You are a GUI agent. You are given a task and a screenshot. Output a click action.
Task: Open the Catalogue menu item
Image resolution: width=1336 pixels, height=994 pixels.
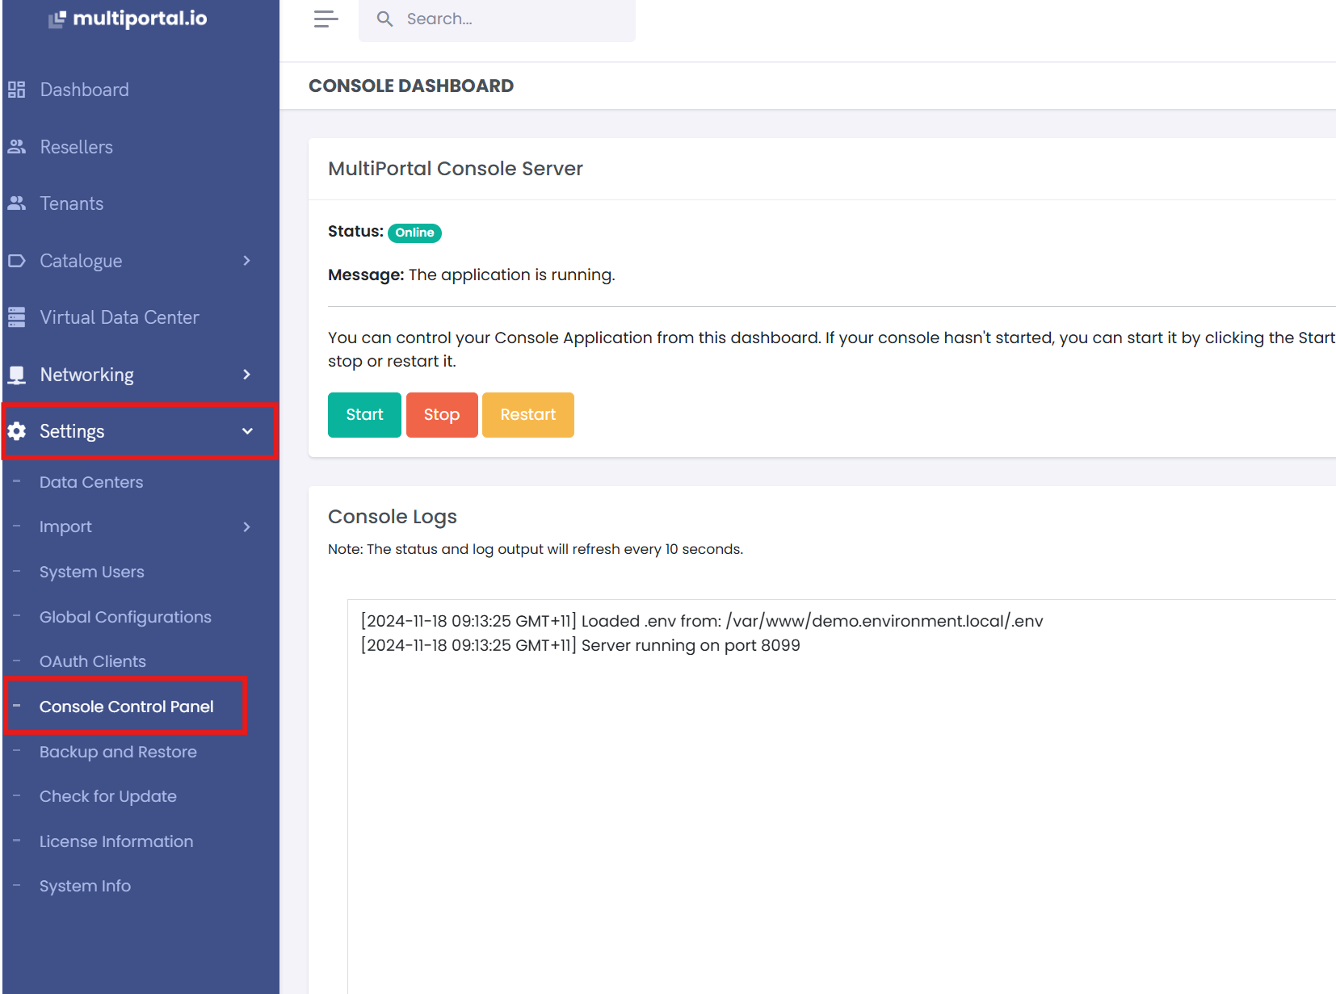pos(81,261)
